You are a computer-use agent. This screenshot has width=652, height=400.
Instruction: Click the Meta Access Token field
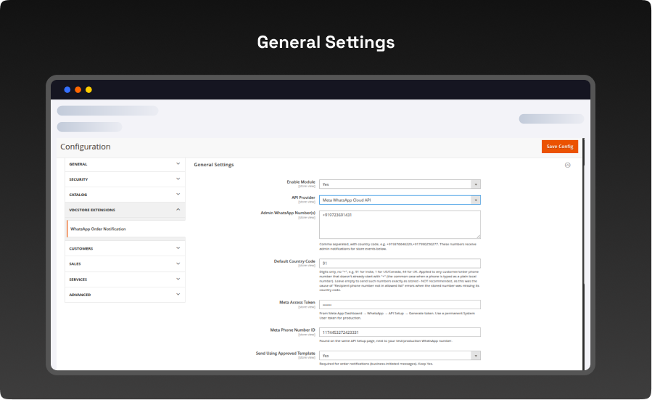coord(400,305)
